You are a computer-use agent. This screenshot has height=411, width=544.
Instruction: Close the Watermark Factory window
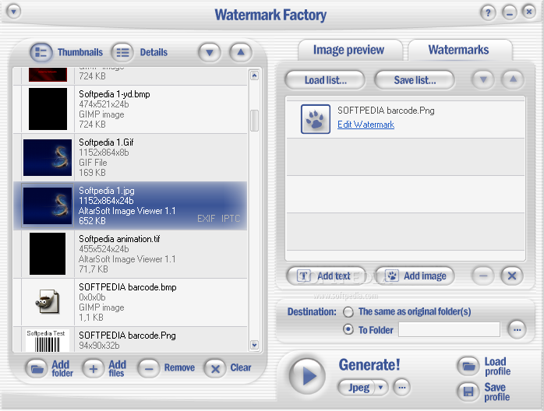[x=528, y=12]
